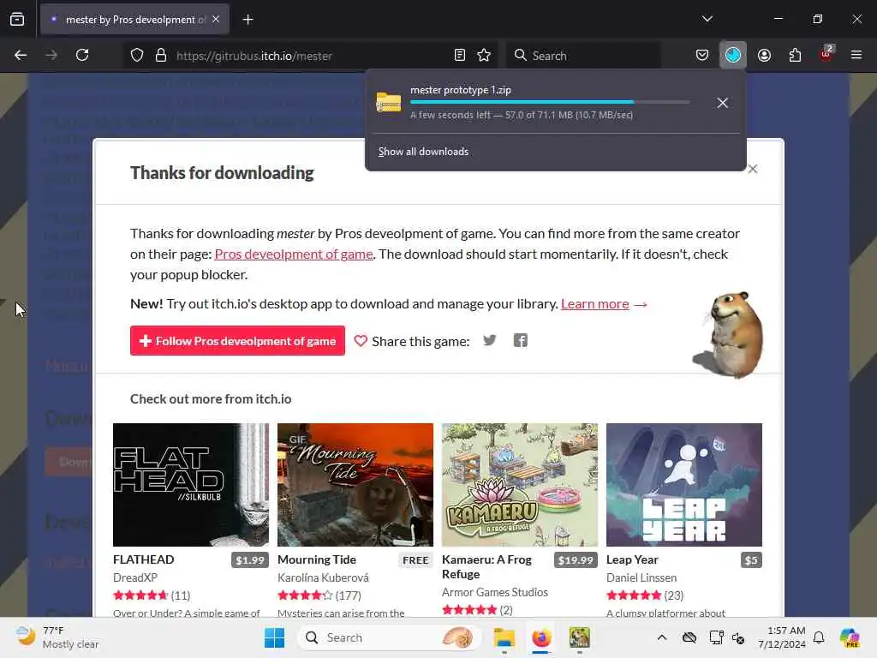Open the uBlock extension icon

coord(826,54)
